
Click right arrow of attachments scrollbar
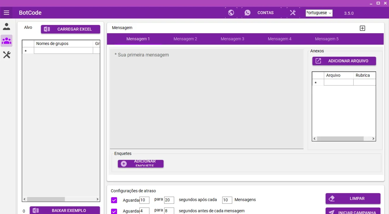pyautogui.click(x=373, y=138)
